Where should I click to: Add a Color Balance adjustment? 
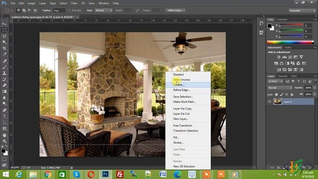click(x=282, y=64)
